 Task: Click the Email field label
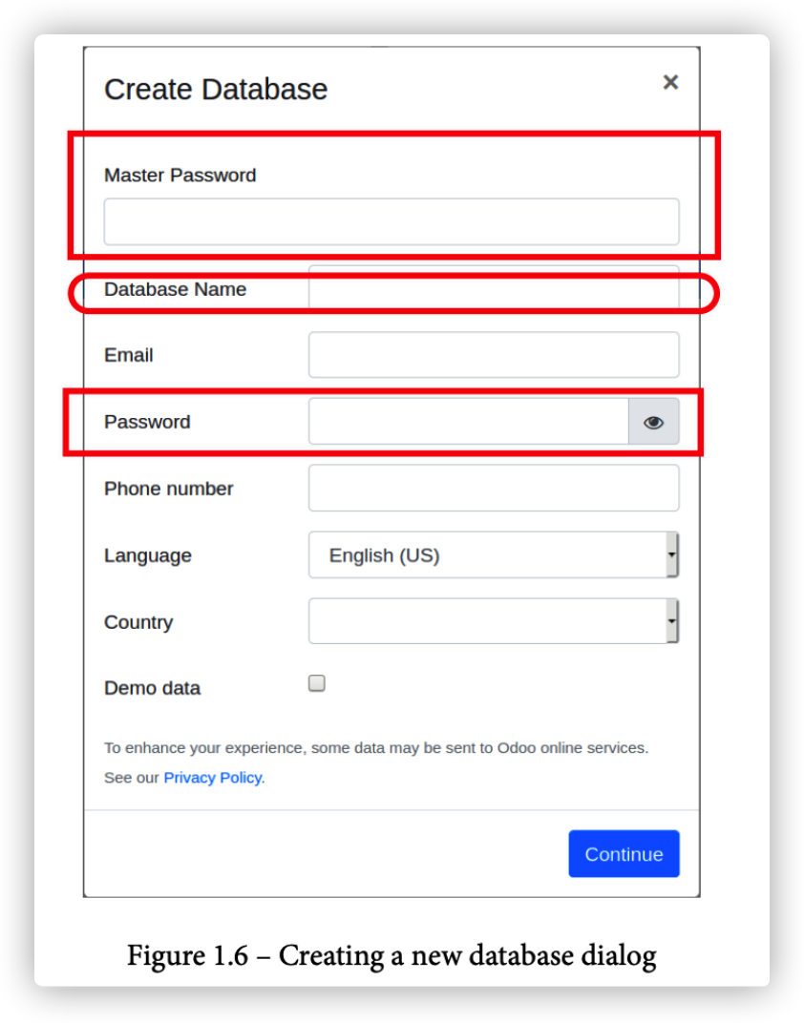point(129,356)
